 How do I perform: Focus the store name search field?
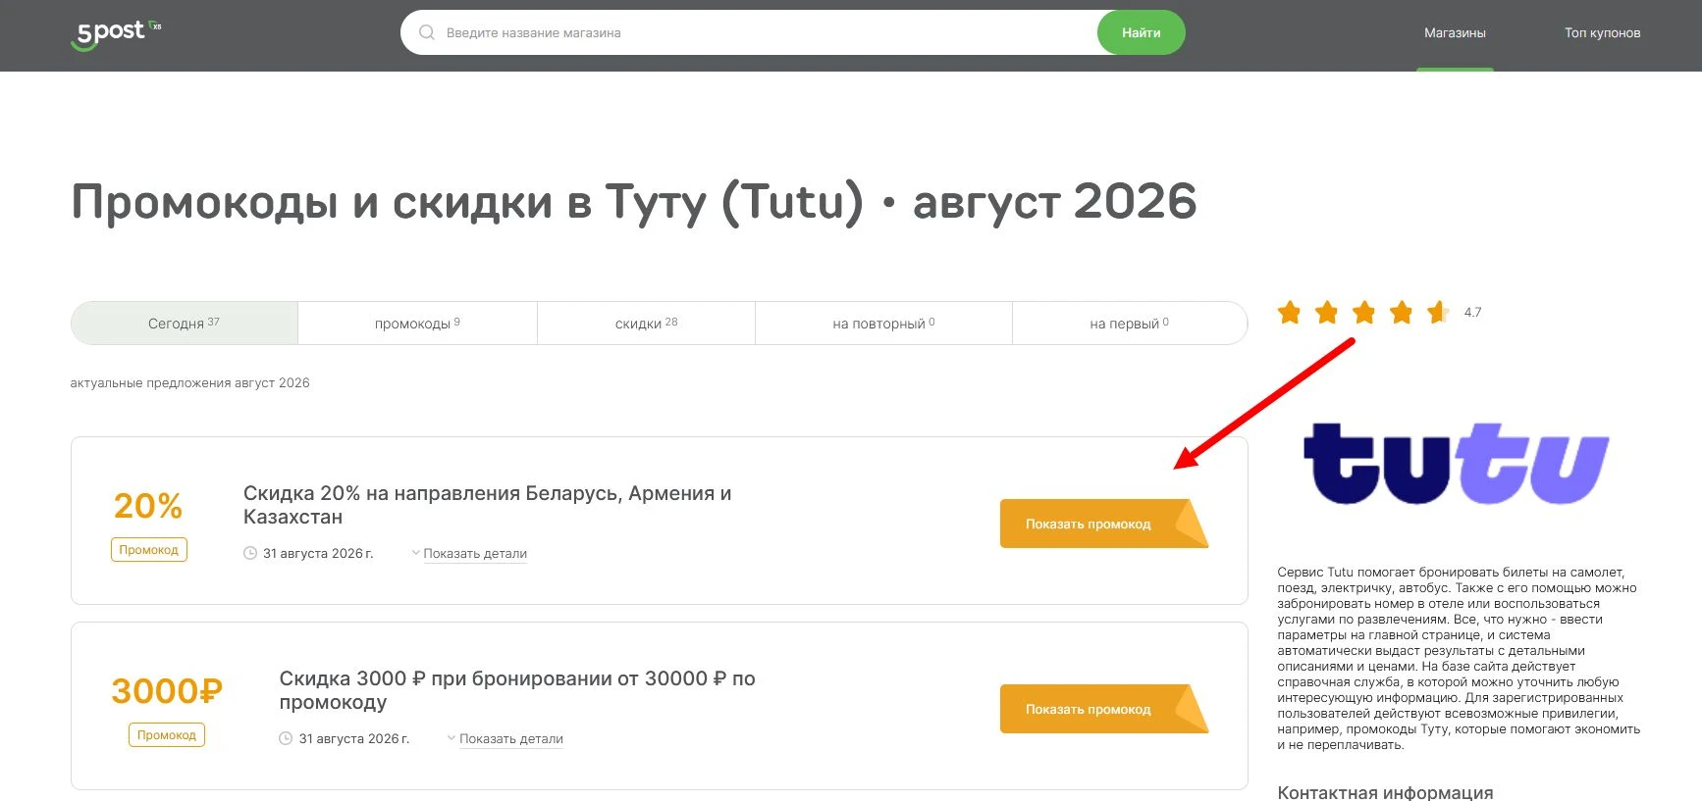click(749, 32)
